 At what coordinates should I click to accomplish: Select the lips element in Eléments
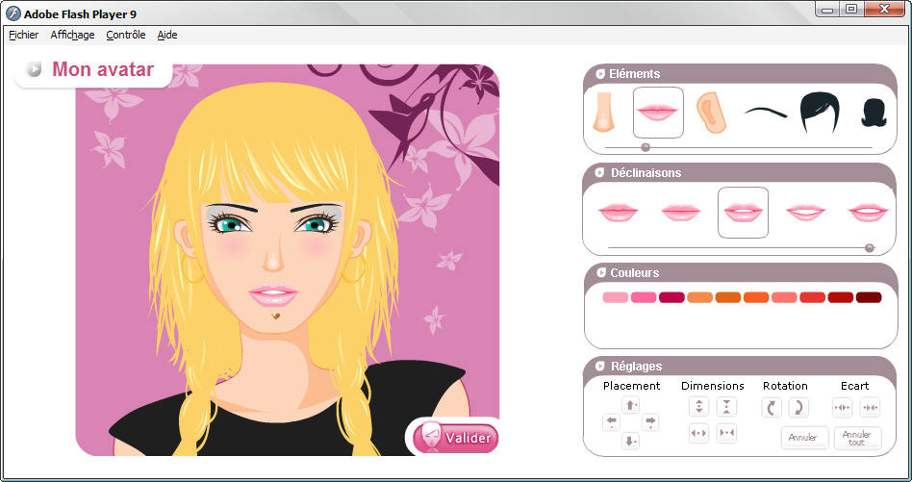click(658, 113)
